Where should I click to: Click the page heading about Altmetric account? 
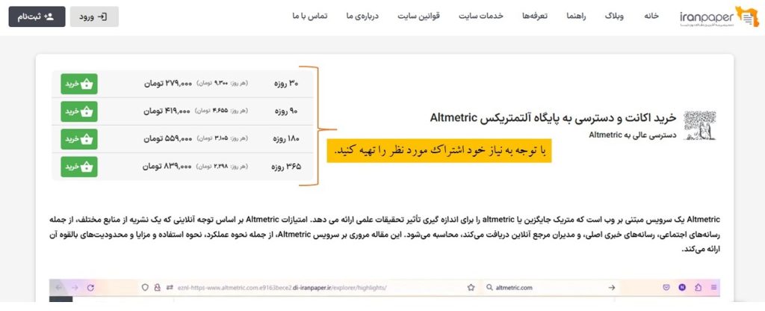click(553, 117)
